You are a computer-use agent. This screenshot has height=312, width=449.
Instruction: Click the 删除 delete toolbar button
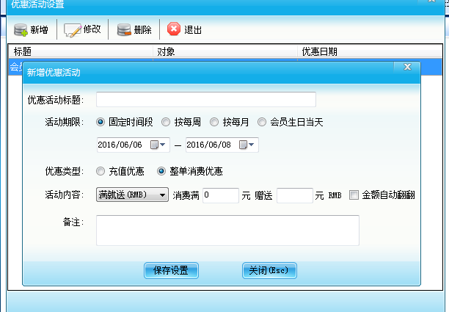(x=134, y=29)
